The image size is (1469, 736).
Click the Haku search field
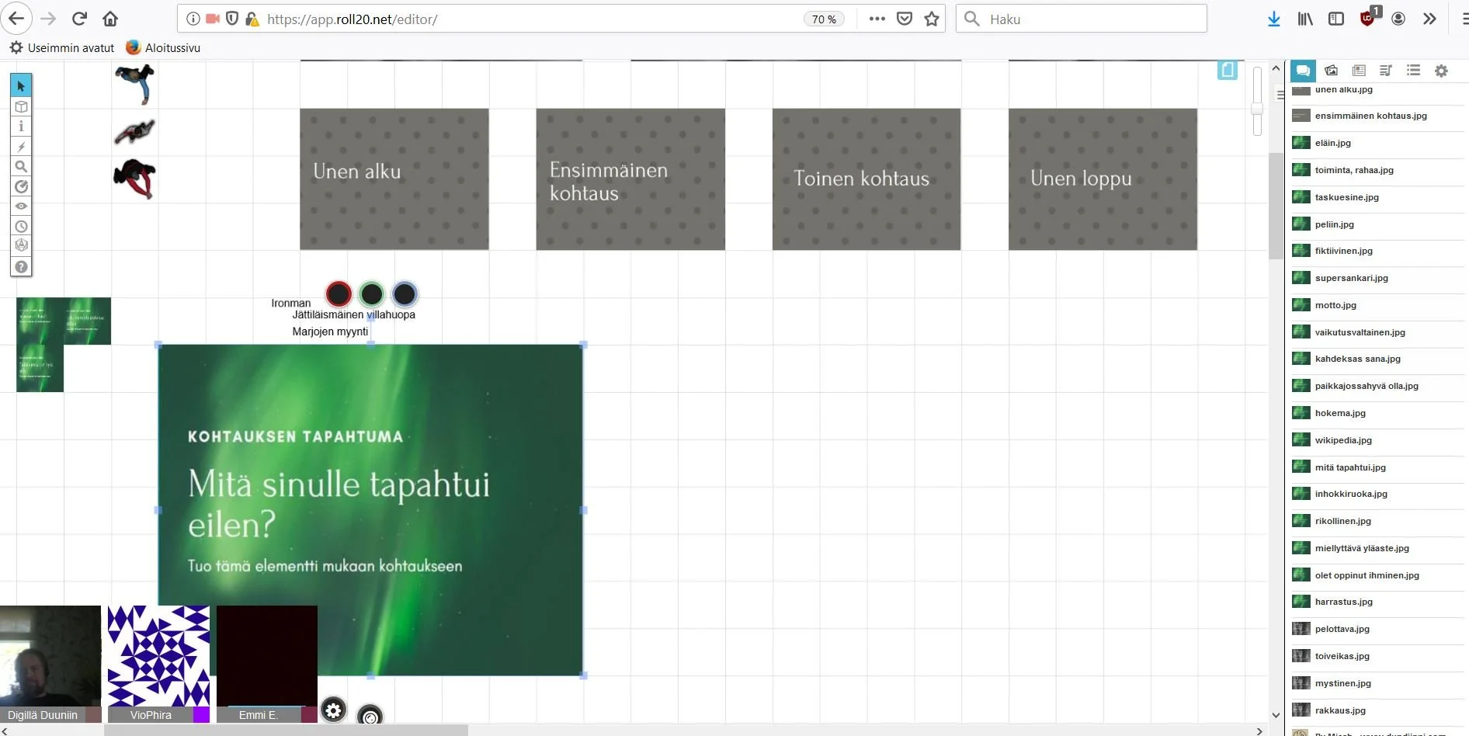click(x=1082, y=19)
